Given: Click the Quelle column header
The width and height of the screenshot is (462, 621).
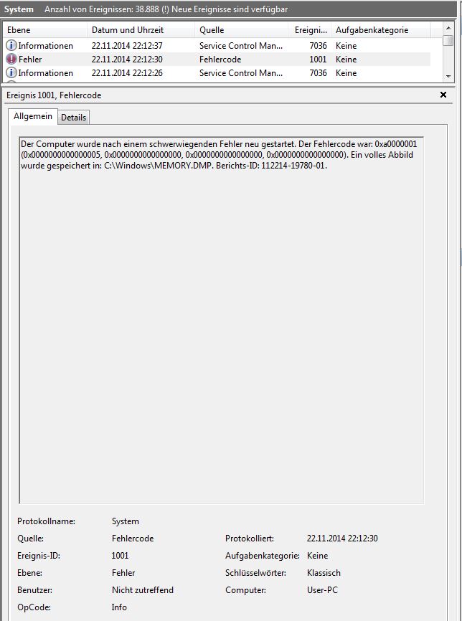Looking at the screenshot, I should (241, 30).
